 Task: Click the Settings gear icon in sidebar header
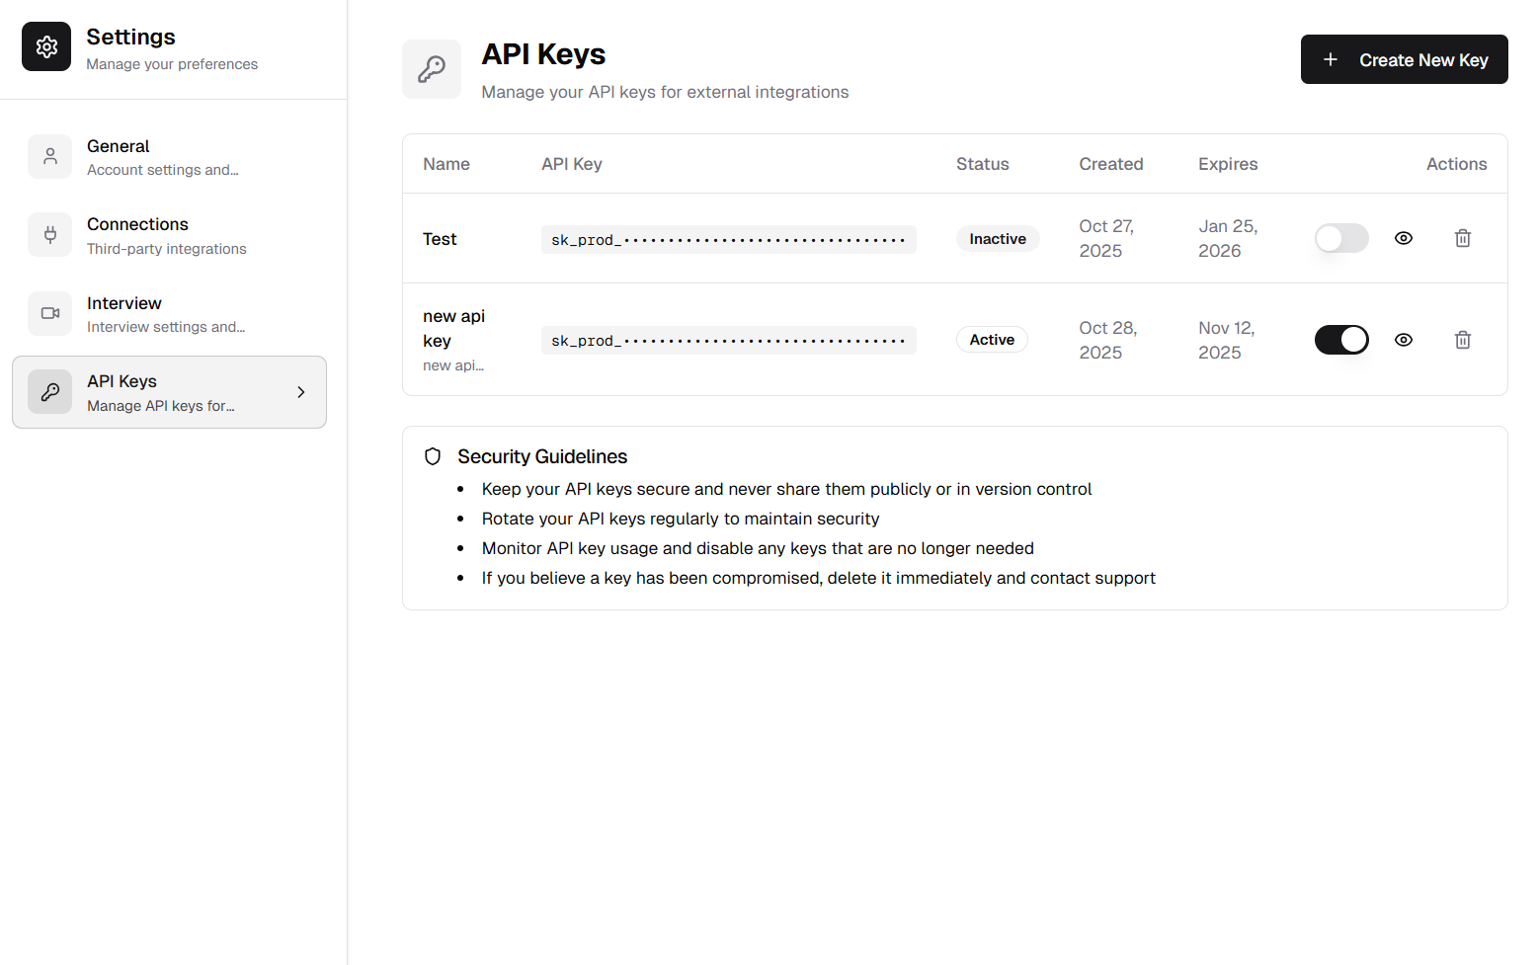tap(46, 46)
